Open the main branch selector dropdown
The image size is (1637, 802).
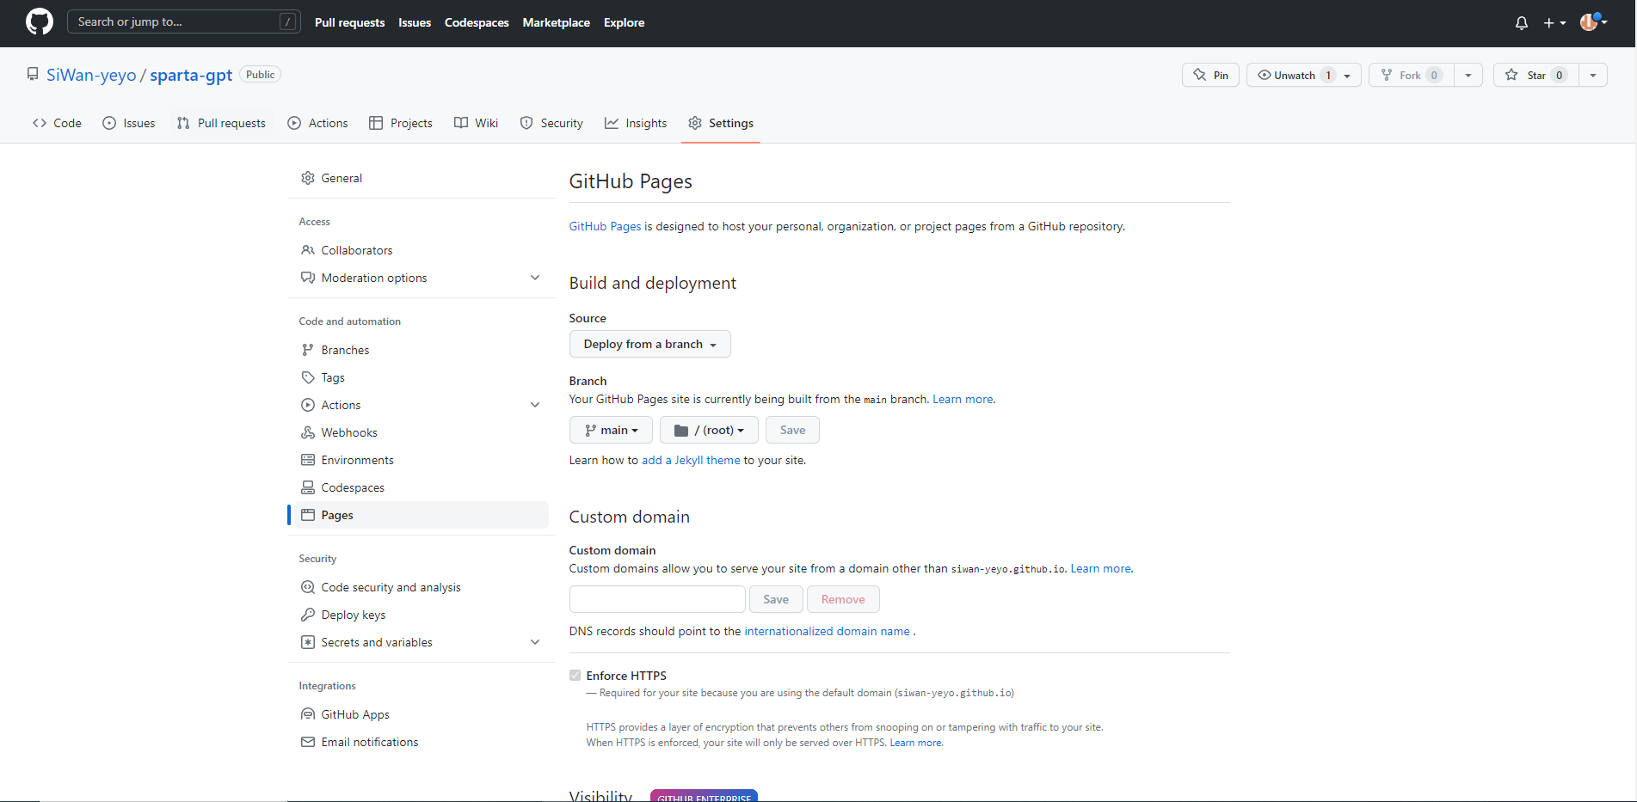point(611,430)
